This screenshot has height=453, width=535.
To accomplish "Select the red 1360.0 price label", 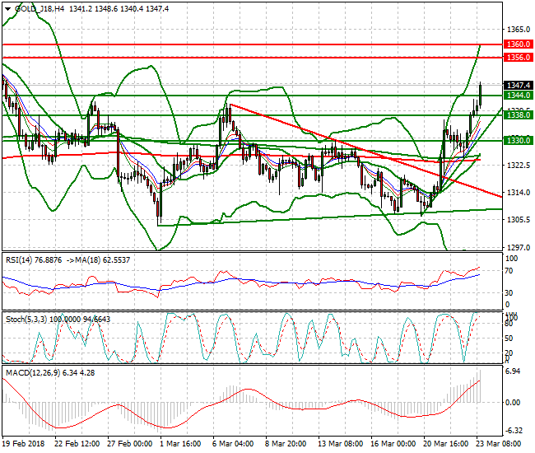I will (x=519, y=44).
